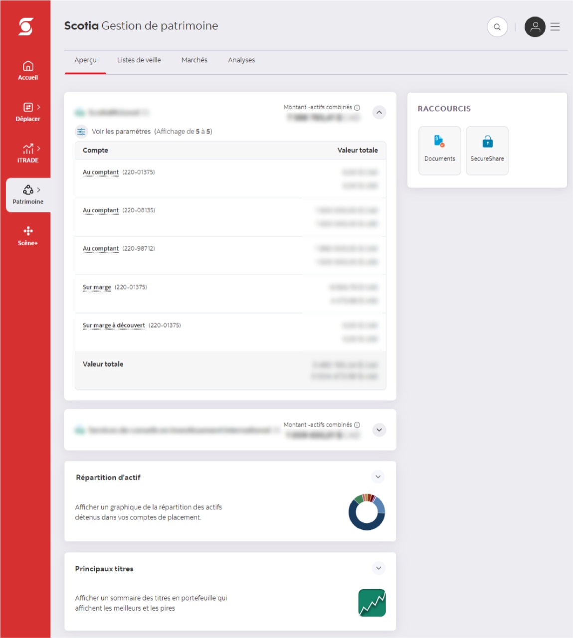This screenshot has width=573, height=638.
Task: Click the Principaux titres title
Action: click(104, 569)
